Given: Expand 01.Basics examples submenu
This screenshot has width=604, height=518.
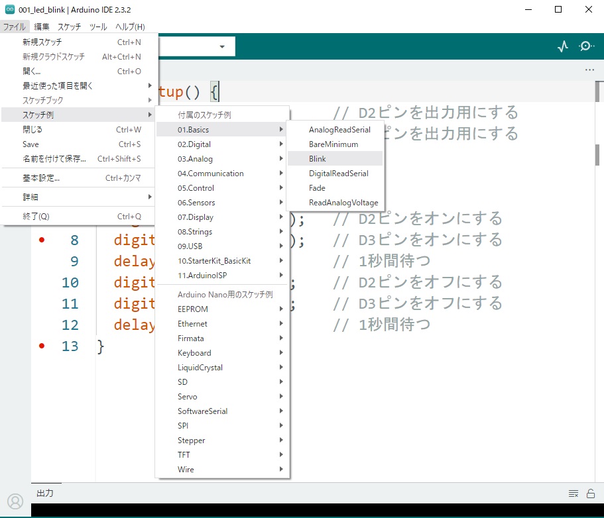Looking at the screenshot, I should [222, 130].
